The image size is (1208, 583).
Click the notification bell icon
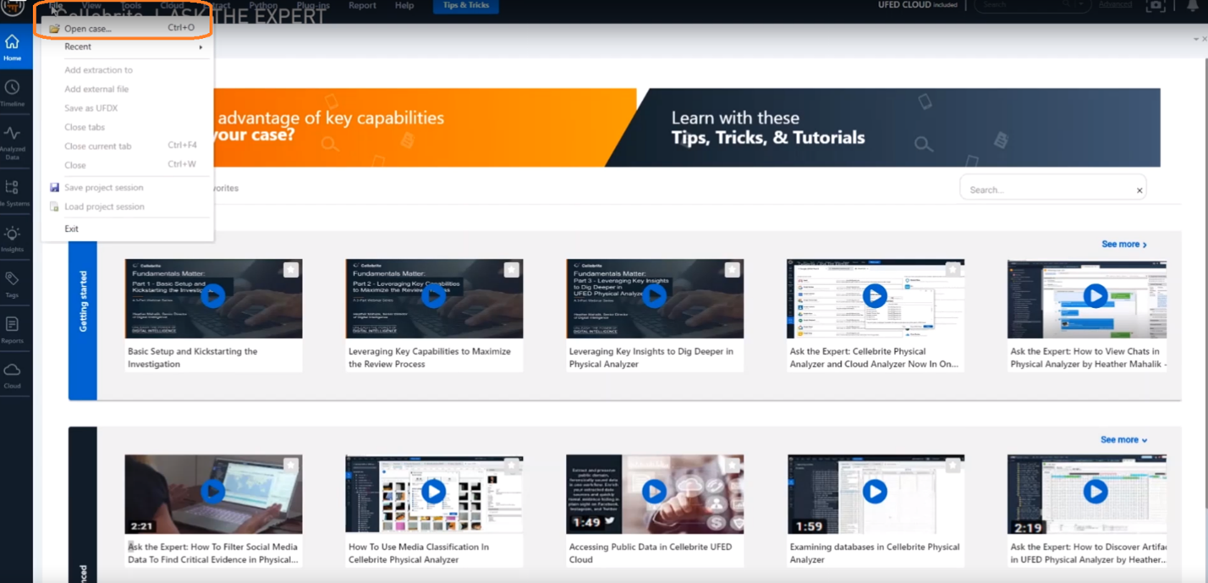coord(1192,6)
